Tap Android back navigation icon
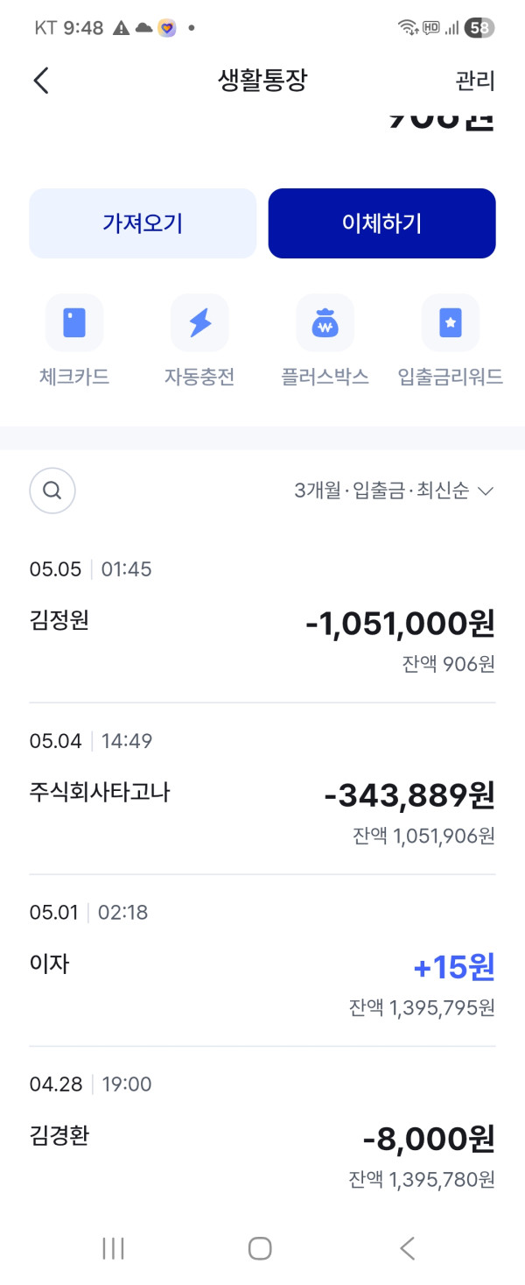 (x=407, y=1248)
